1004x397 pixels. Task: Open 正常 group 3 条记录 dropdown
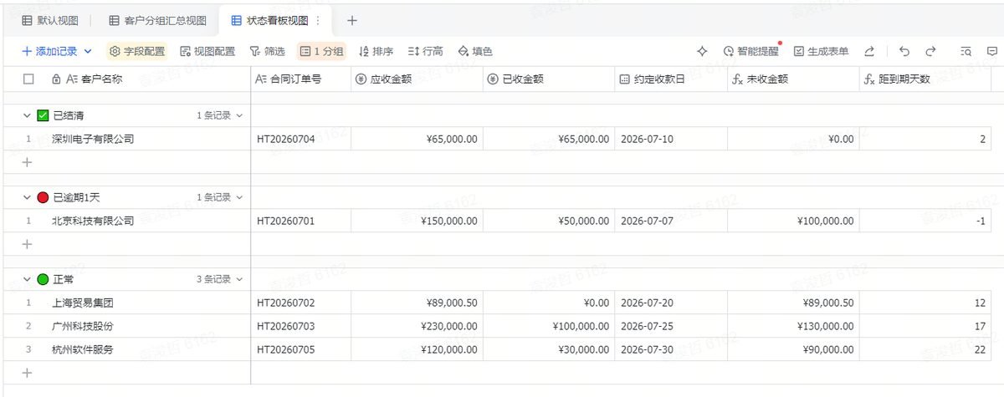click(x=220, y=279)
